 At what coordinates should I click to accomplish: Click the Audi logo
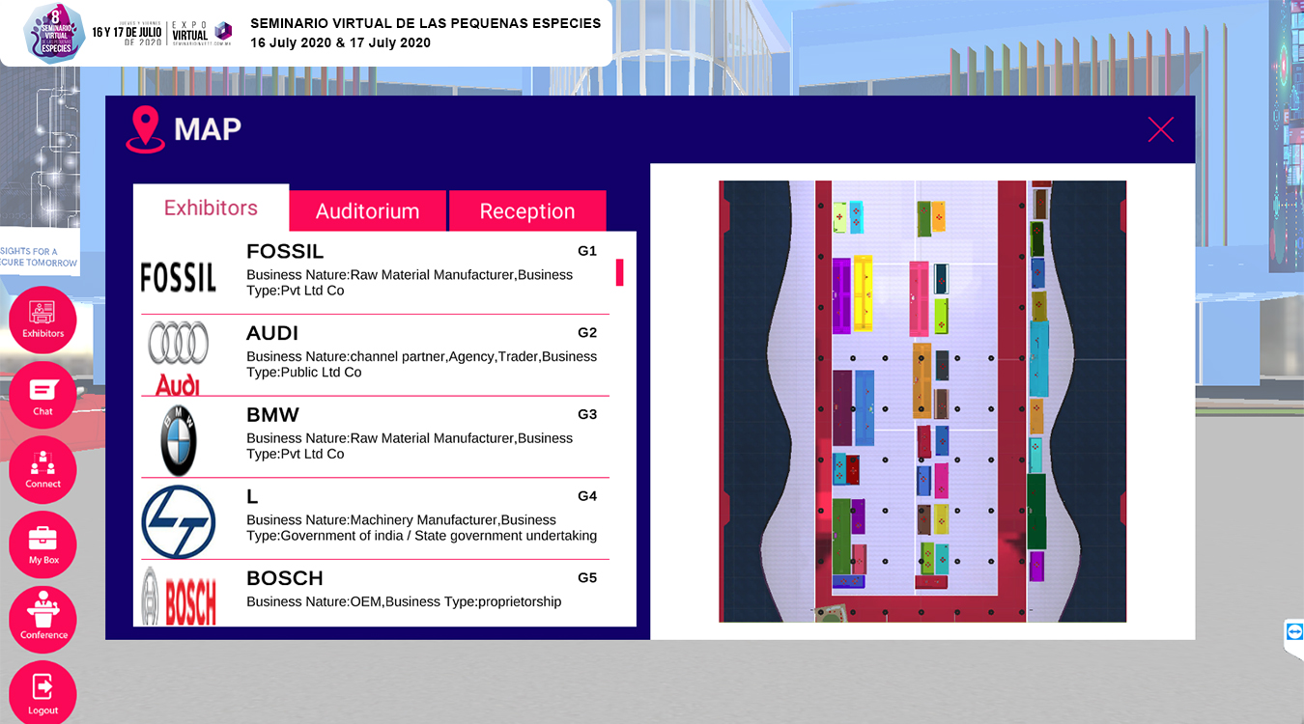pos(178,358)
